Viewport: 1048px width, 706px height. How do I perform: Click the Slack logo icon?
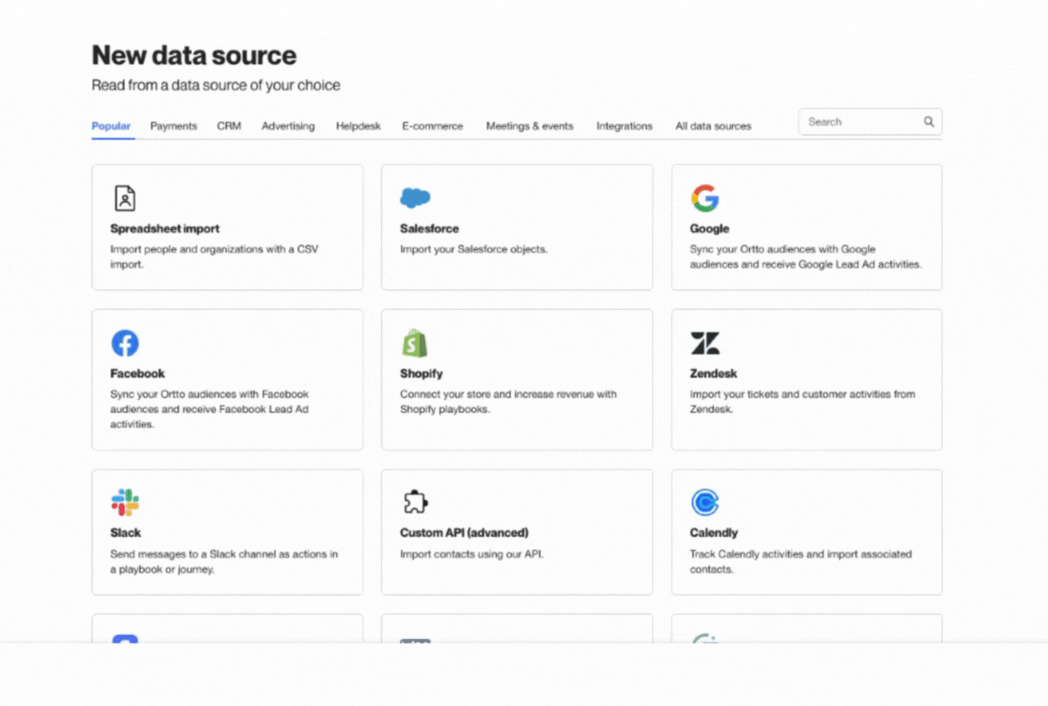(x=124, y=503)
